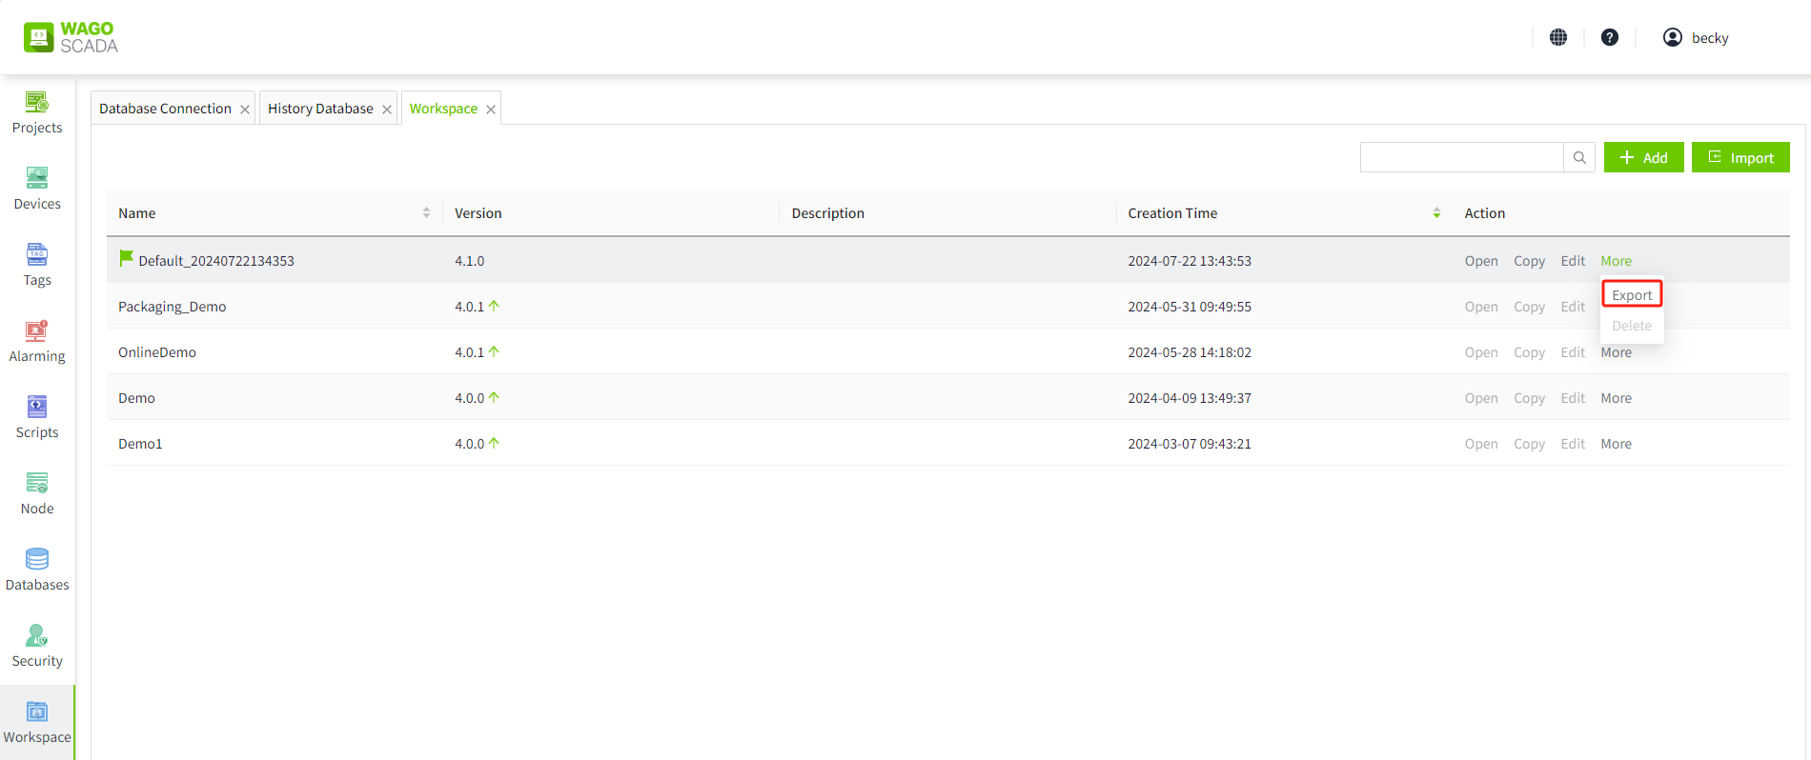Click the Add workspace button
This screenshot has height=760, width=1811.
[1643, 157]
